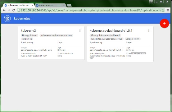This screenshot has height=112, width=172.
Task: Open the kubernetes-dashboard-v1.0.1 card three-dot menu
Action: (x=149, y=31)
